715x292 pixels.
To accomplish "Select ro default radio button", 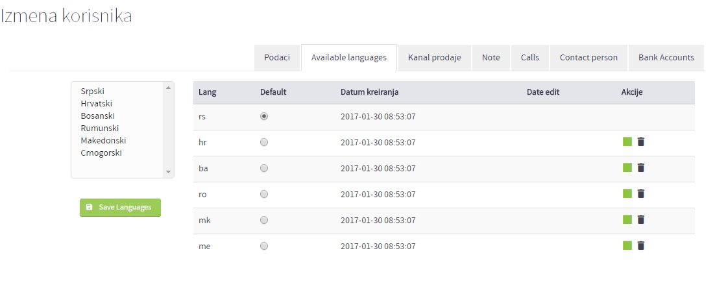I will [x=264, y=194].
